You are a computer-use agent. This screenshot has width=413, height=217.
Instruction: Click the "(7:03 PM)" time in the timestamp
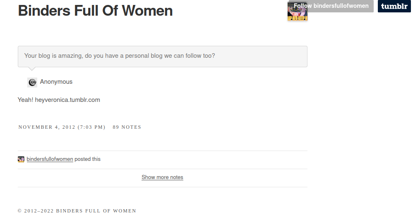(91, 127)
